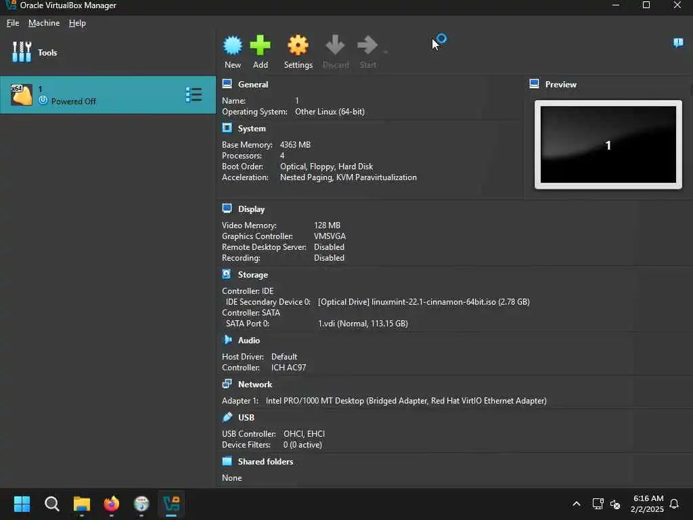This screenshot has height=520, width=693.
Task: Click the VirtualBox taskbar icon
Action: click(171, 504)
